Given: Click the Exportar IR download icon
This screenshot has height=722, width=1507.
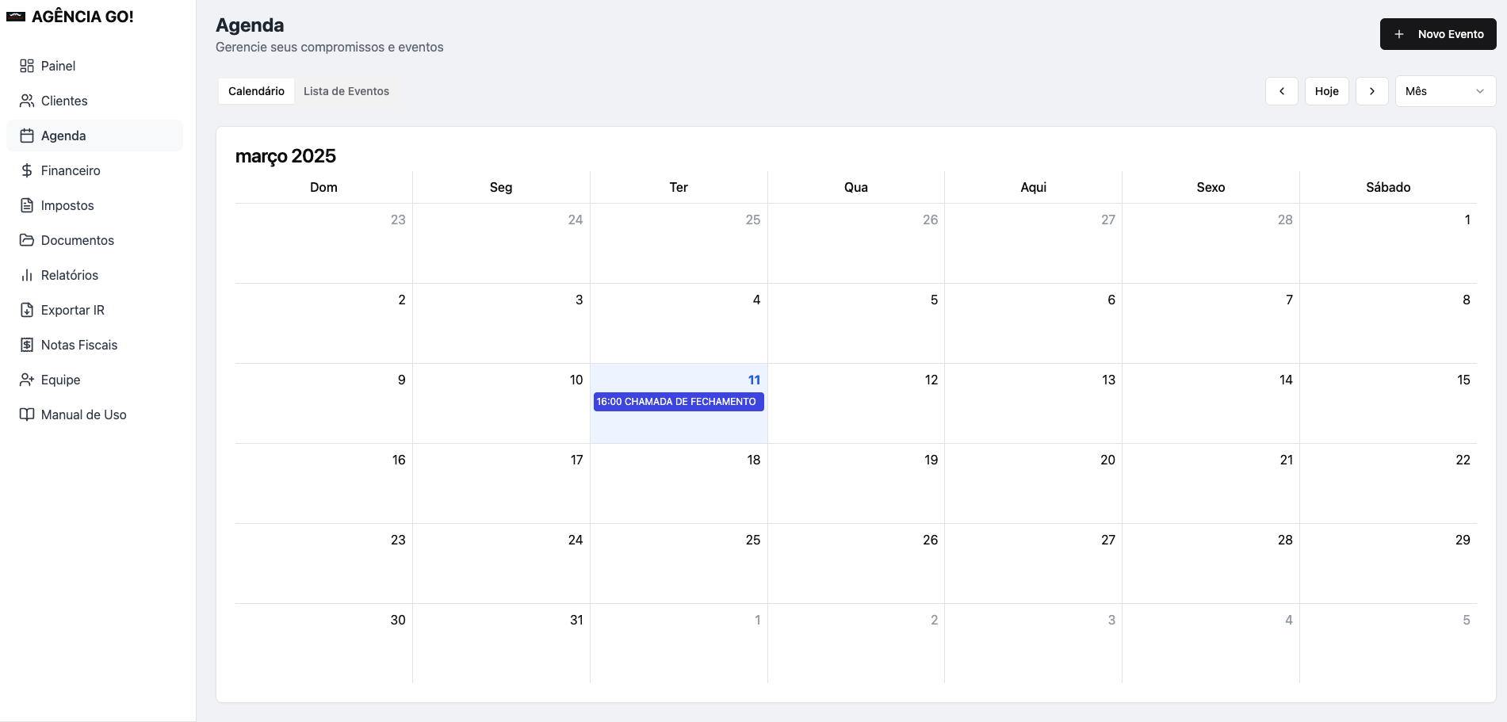Looking at the screenshot, I should click(x=27, y=310).
